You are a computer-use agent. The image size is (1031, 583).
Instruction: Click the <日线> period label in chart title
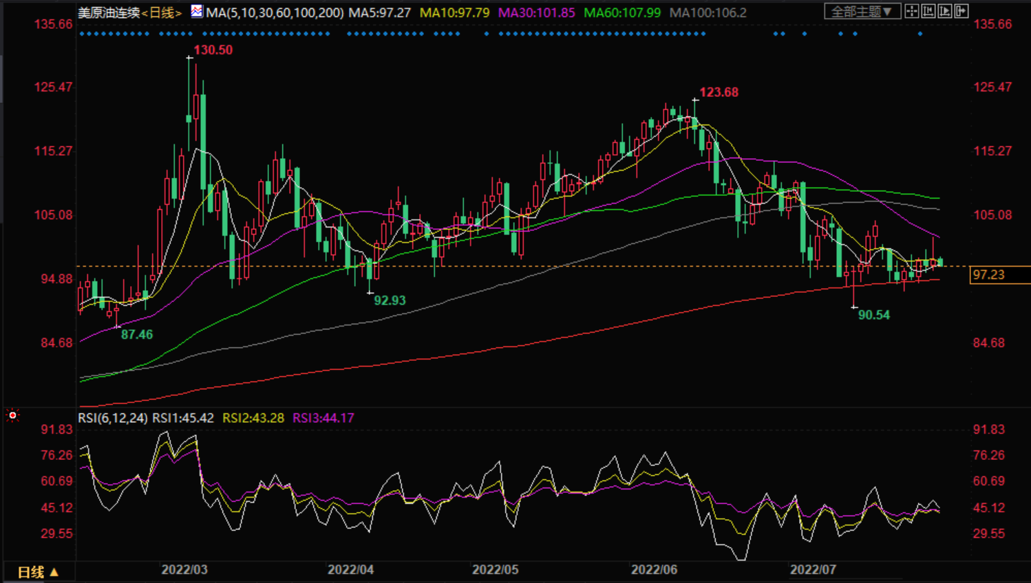(162, 13)
